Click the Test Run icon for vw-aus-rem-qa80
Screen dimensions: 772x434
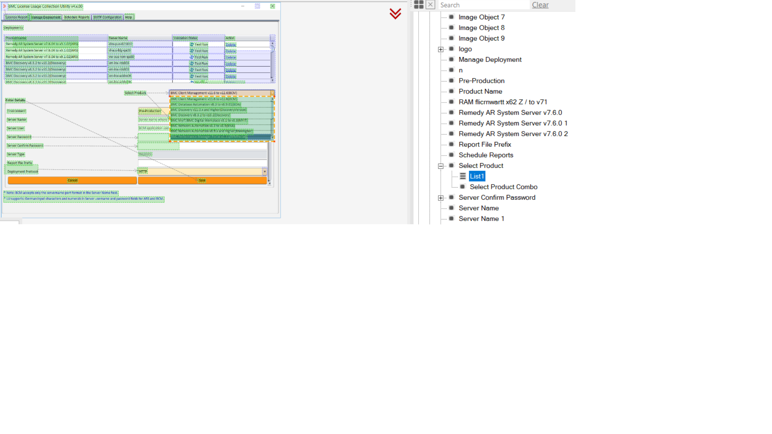(192, 57)
